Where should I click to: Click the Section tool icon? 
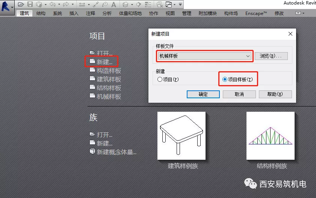139,4
